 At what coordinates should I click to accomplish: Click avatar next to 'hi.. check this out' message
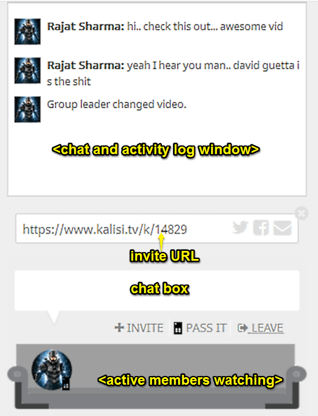(x=27, y=31)
